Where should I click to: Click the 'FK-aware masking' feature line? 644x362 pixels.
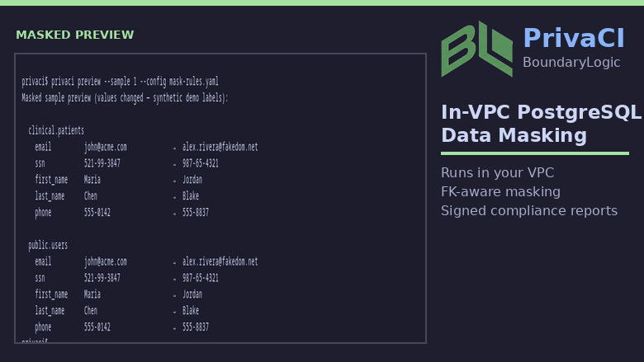[500, 191]
